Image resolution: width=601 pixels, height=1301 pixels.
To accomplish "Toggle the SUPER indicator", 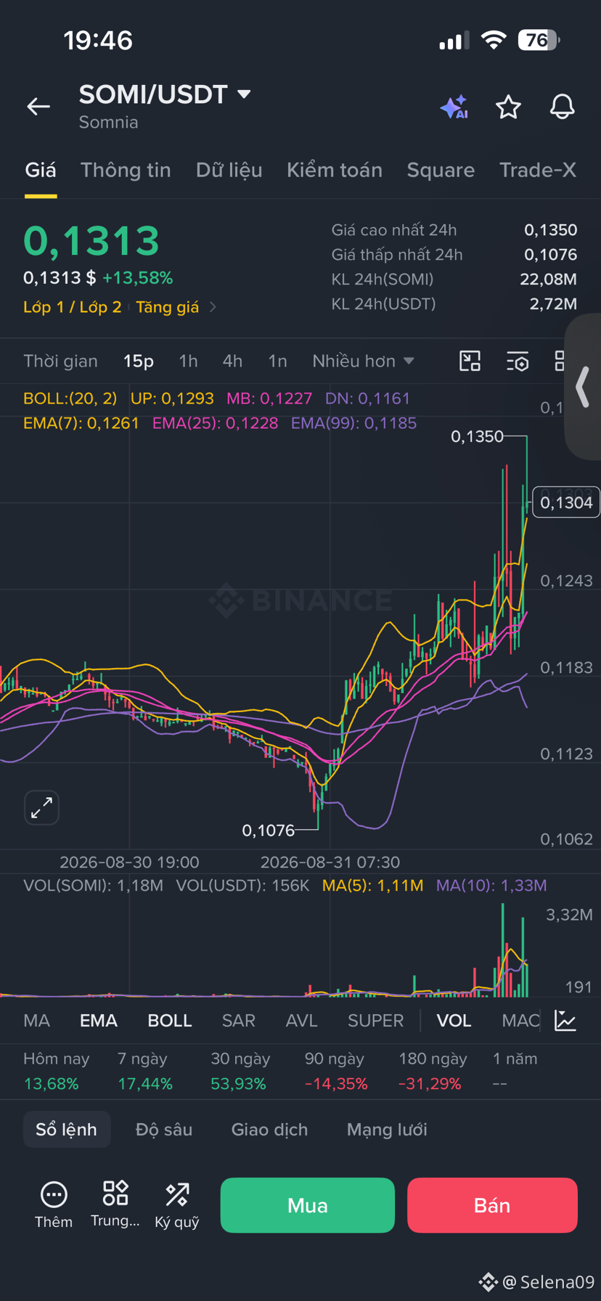I will (375, 1021).
